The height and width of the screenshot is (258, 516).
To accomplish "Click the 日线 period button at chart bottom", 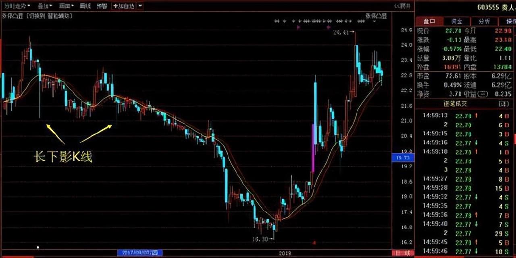I will (x=402, y=253).
